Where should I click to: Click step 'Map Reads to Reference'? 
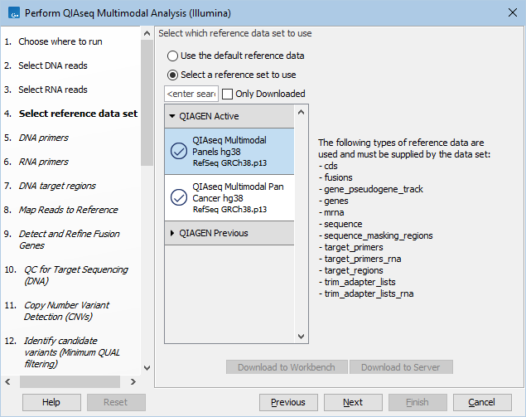click(68, 210)
